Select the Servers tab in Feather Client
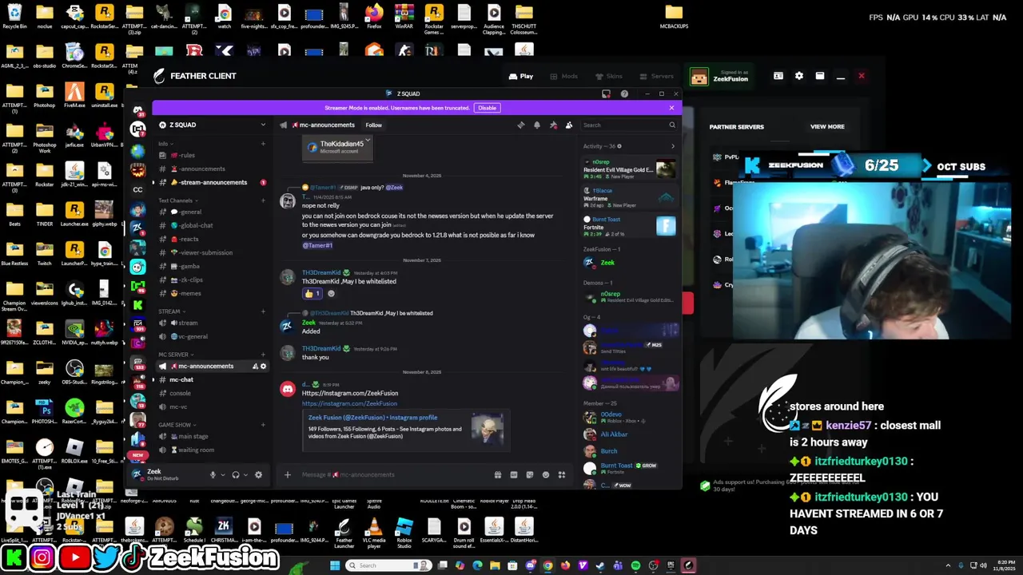The width and height of the screenshot is (1023, 575). pos(657,77)
